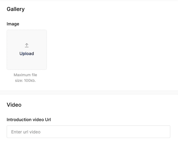Focus the Introduction video Url field

[88, 132]
